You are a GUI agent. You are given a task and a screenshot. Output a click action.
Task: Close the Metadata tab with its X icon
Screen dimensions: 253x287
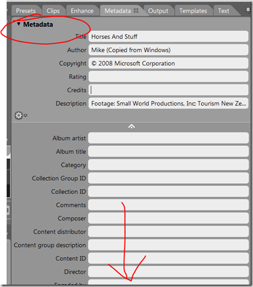click(x=136, y=11)
